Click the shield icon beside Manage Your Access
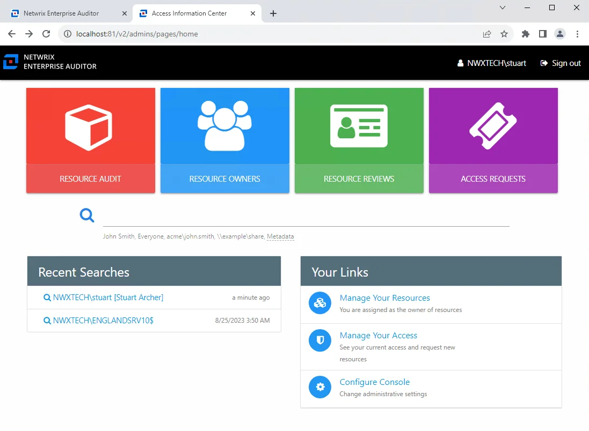 pyautogui.click(x=320, y=340)
